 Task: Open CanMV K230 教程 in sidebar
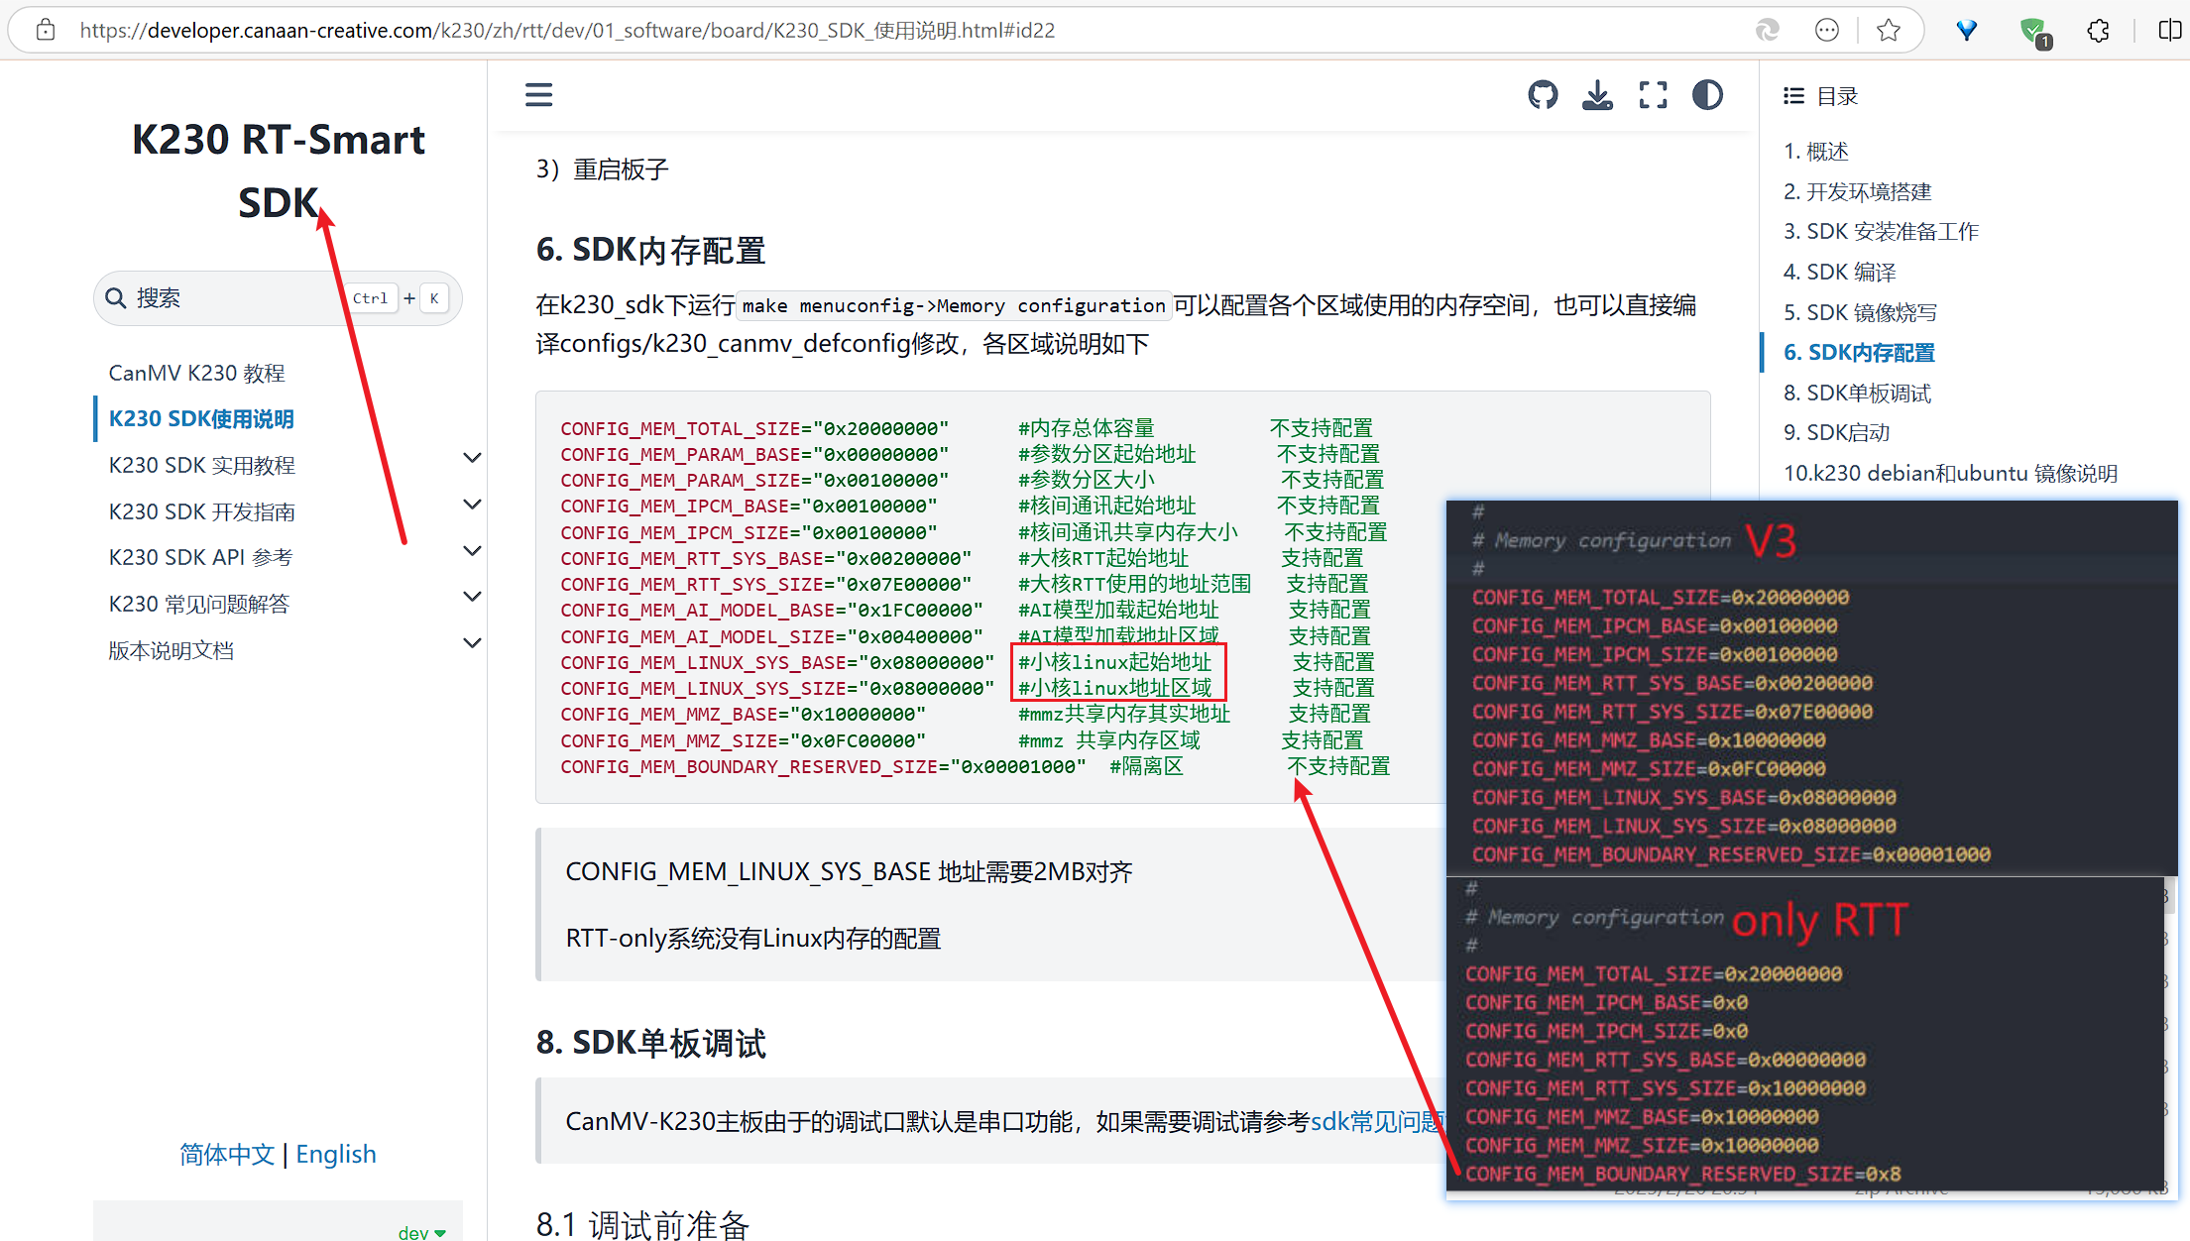click(196, 373)
